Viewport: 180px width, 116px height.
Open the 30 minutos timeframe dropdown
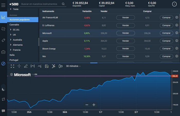73,66
